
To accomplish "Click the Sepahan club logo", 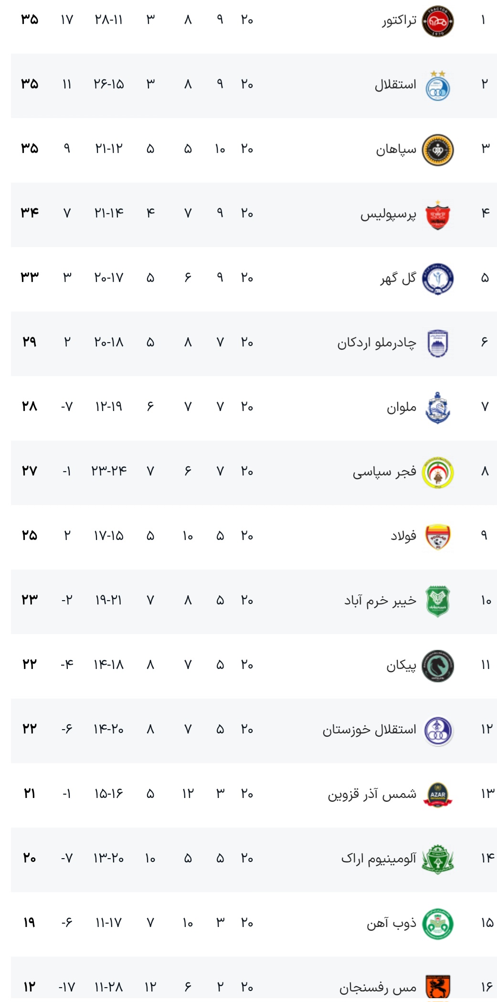I will tap(438, 150).
